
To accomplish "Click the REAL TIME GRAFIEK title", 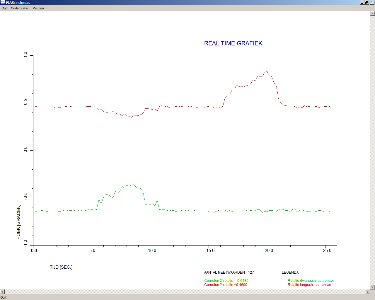I will tap(233, 43).
